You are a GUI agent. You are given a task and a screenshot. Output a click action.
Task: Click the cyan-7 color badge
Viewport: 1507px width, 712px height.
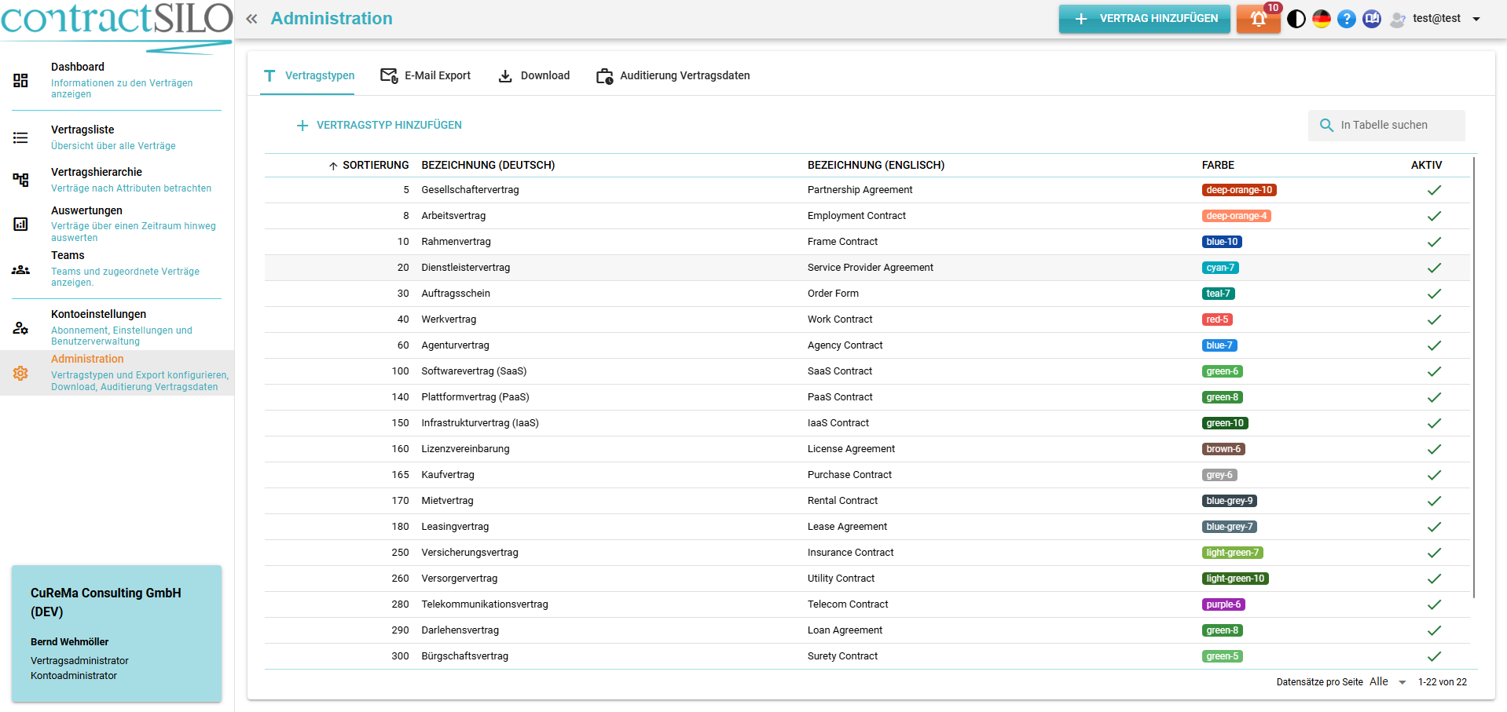[1220, 268]
